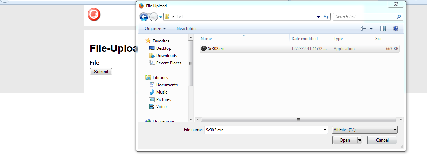
Task: Expand the All Files type dropdown
Action: (365, 130)
